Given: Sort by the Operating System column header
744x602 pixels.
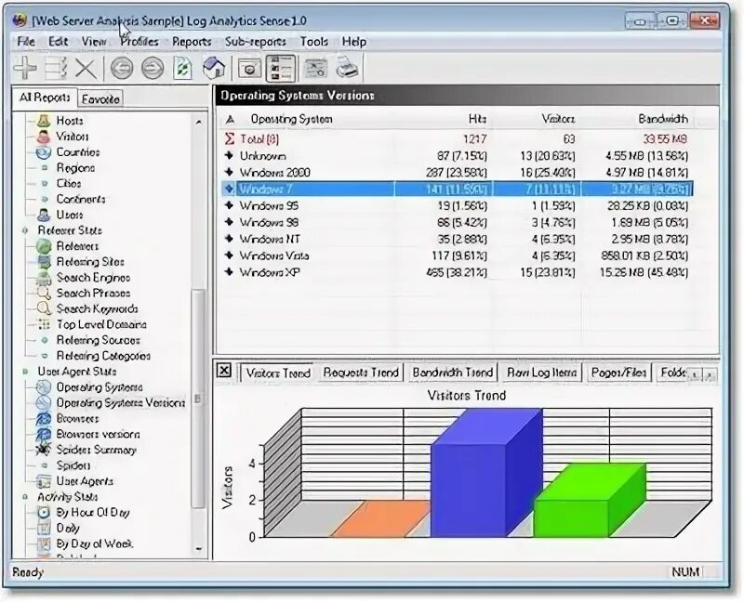Looking at the screenshot, I should pyautogui.click(x=291, y=119).
